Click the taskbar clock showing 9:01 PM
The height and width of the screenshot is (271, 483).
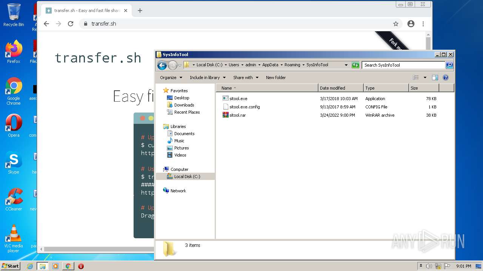[463, 266]
